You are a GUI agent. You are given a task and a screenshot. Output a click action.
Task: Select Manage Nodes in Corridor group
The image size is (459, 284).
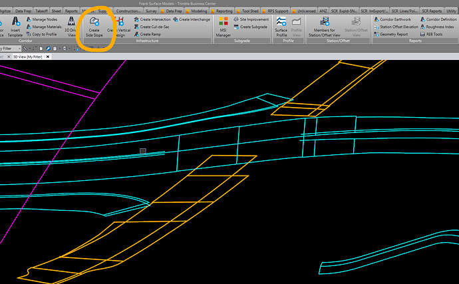coord(42,19)
